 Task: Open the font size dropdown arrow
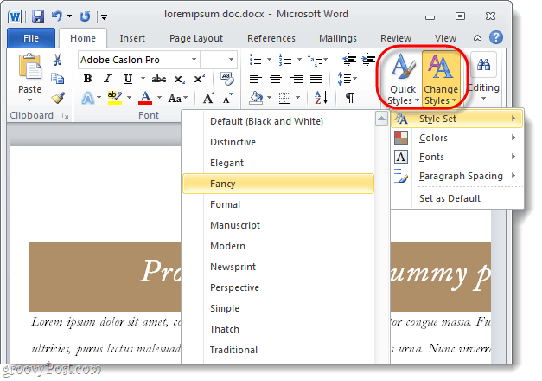pyautogui.click(x=232, y=60)
